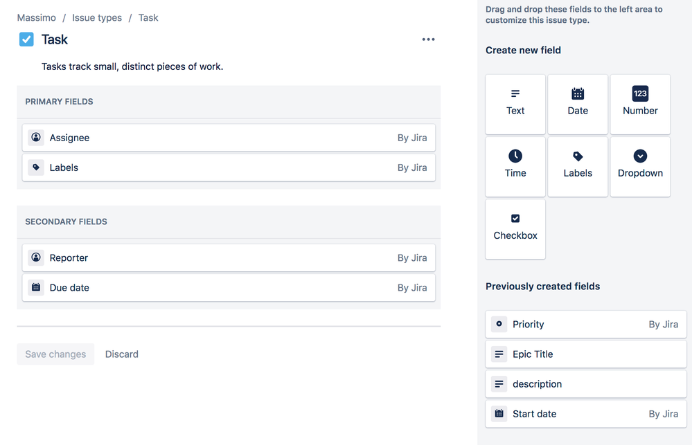Click the Labels tag icon under Primary Fields

tap(35, 167)
